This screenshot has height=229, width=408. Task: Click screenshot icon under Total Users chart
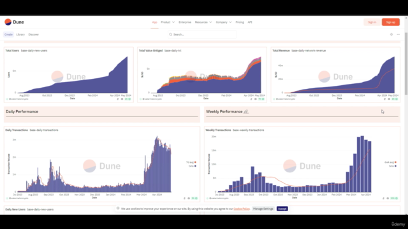[x=122, y=99]
